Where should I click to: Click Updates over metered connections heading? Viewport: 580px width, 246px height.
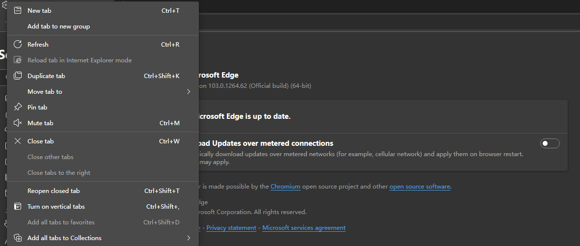(266, 143)
